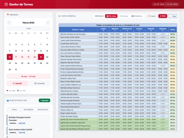Image resolution: width=184 pixels, height=138 pixels.
Task: Select row Sergio Labbe Guzman
Action: (118, 113)
